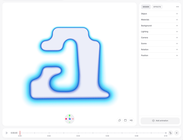Screen dimensions: 183x140
Task: Click the 0.00.00 timecode display
Action: pos(14,133)
